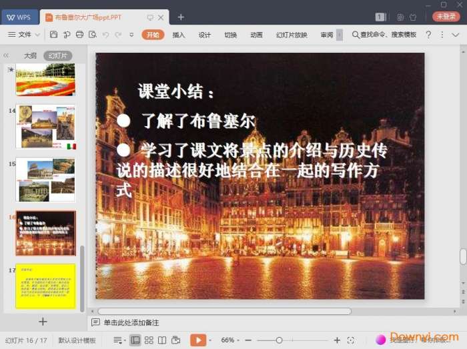Switch panel to 幻灯片 thumbnails view
Screen dimensions: 467x349
coord(58,56)
